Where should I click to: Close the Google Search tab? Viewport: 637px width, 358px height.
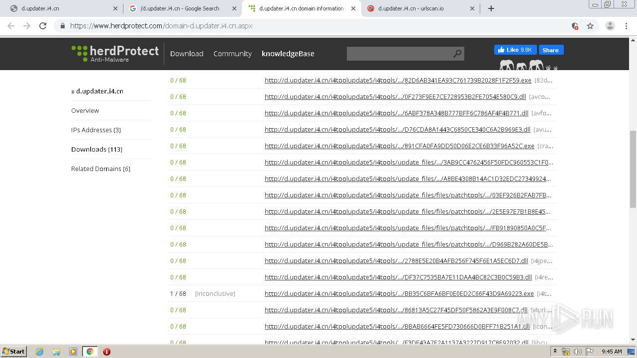pos(234,8)
